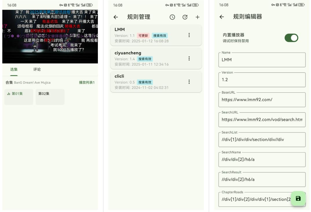Open the history clock icon in 规则管理

coord(172,17)
